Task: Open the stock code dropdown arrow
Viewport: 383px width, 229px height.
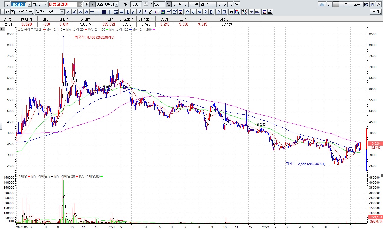Action: point(29,4)
